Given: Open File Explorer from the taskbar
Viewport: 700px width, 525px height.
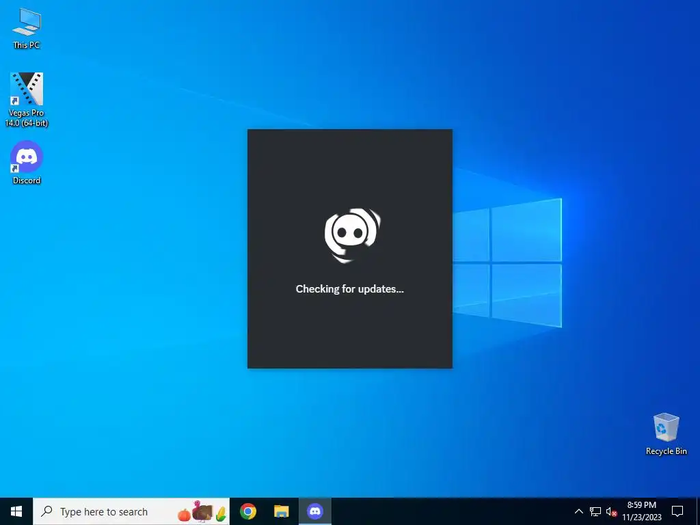Looking at the screenshot, I should pyautogui.click(x=281, y=511).
